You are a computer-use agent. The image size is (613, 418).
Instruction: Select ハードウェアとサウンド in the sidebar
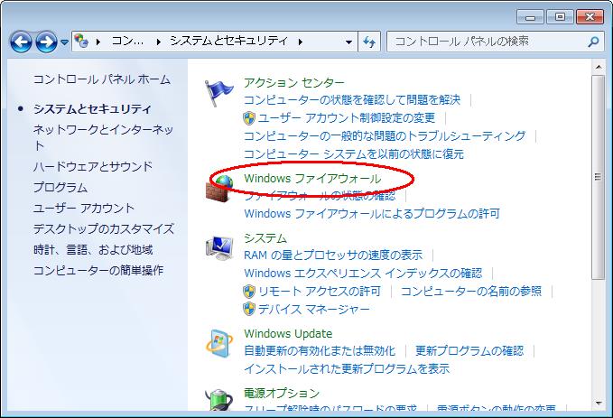[x=93, y=166]
